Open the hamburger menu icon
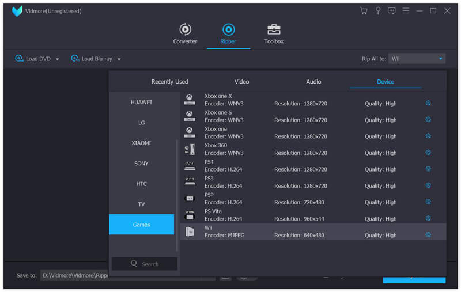 pos(406,11)
